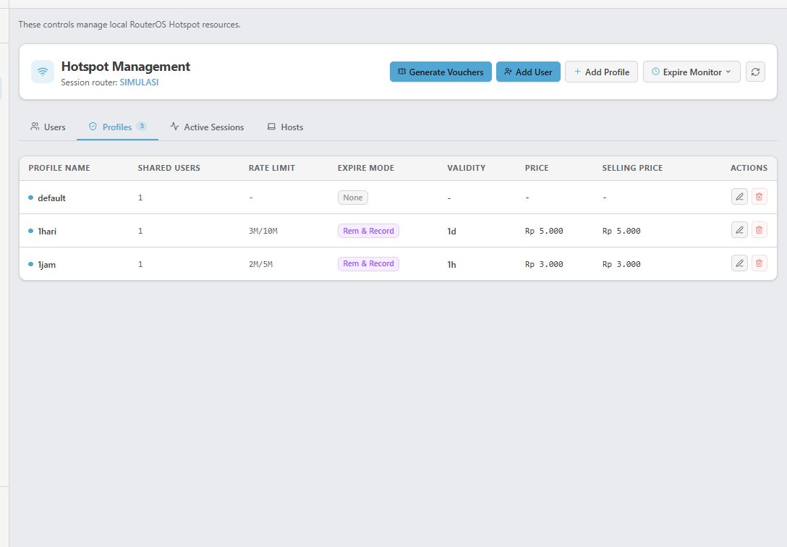Open the Active Sessions tab
Screen dimensions: 787x547
207,127
